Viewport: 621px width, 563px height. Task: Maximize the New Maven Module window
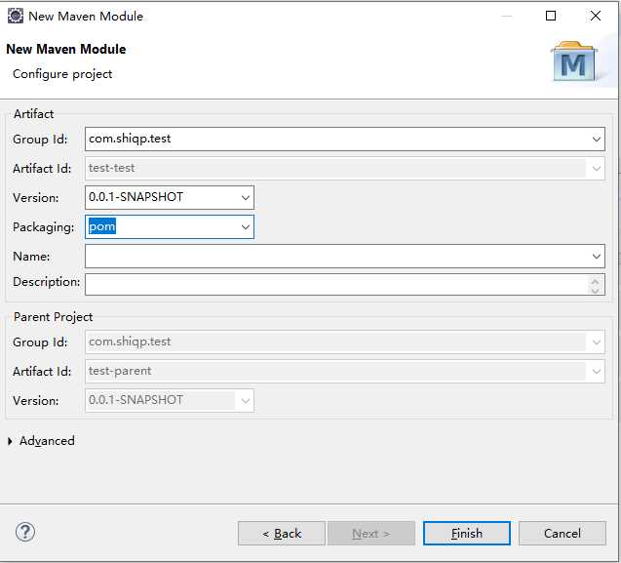click(x=551, y=16)
